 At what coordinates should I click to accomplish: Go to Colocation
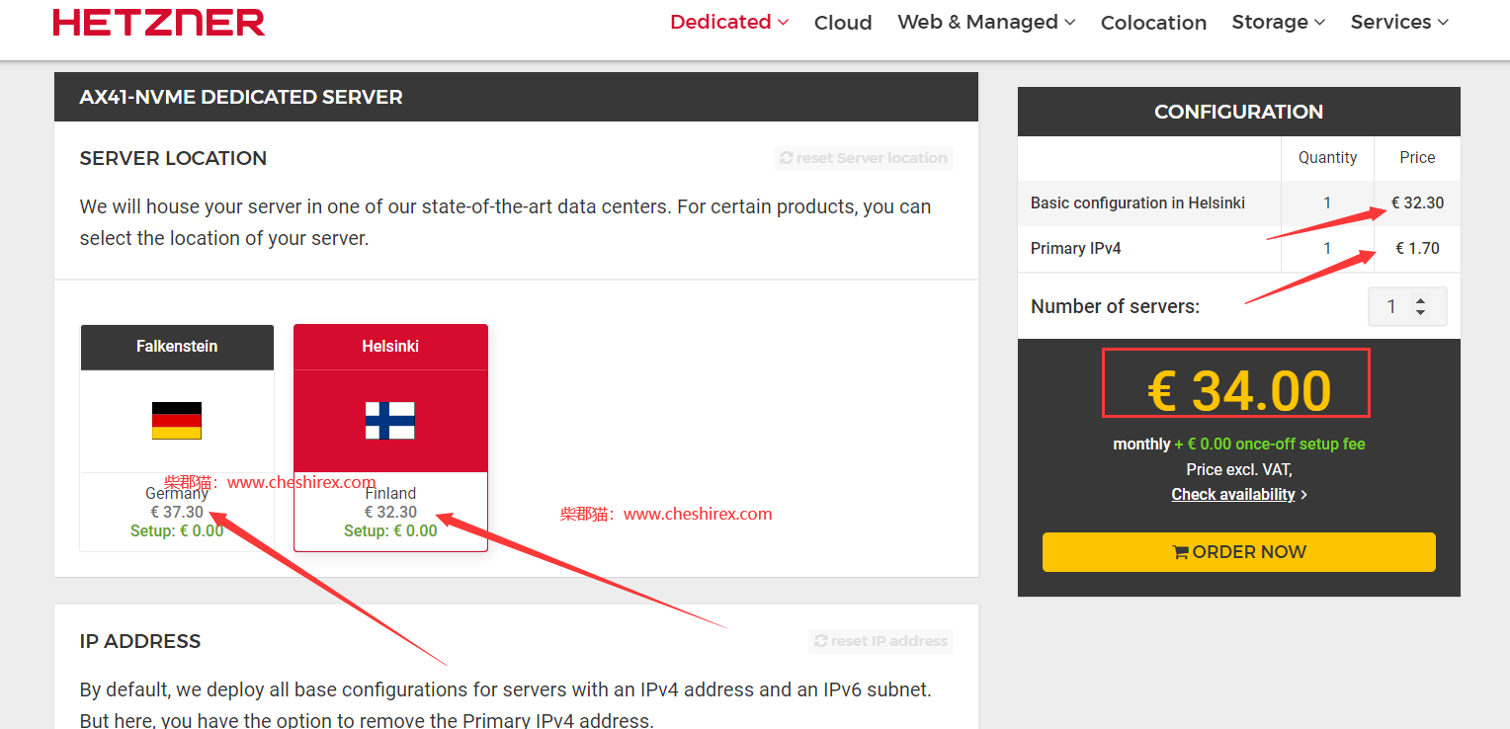(x=1153, y=23)
